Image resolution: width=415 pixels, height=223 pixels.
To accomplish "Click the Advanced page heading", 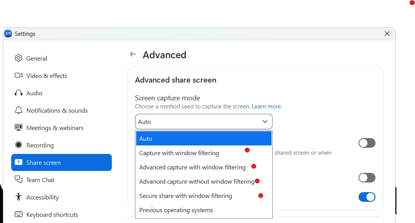I will click(x=164, y=55).
